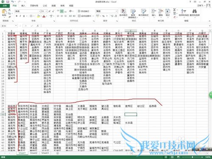The image size is (212, 159).
Task: Click the Clear eraser icon in editing group
Action: (x=175, y=17)
